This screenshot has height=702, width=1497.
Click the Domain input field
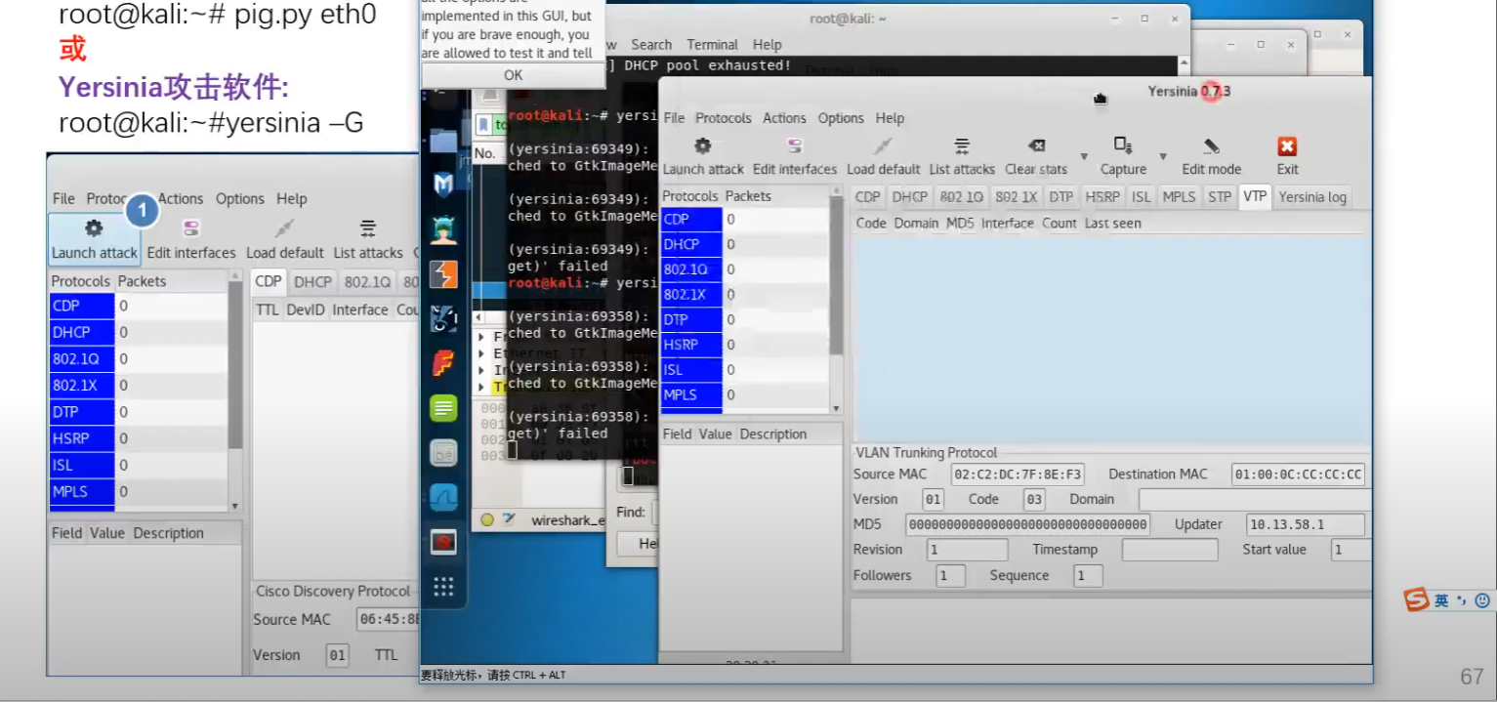1255,500
